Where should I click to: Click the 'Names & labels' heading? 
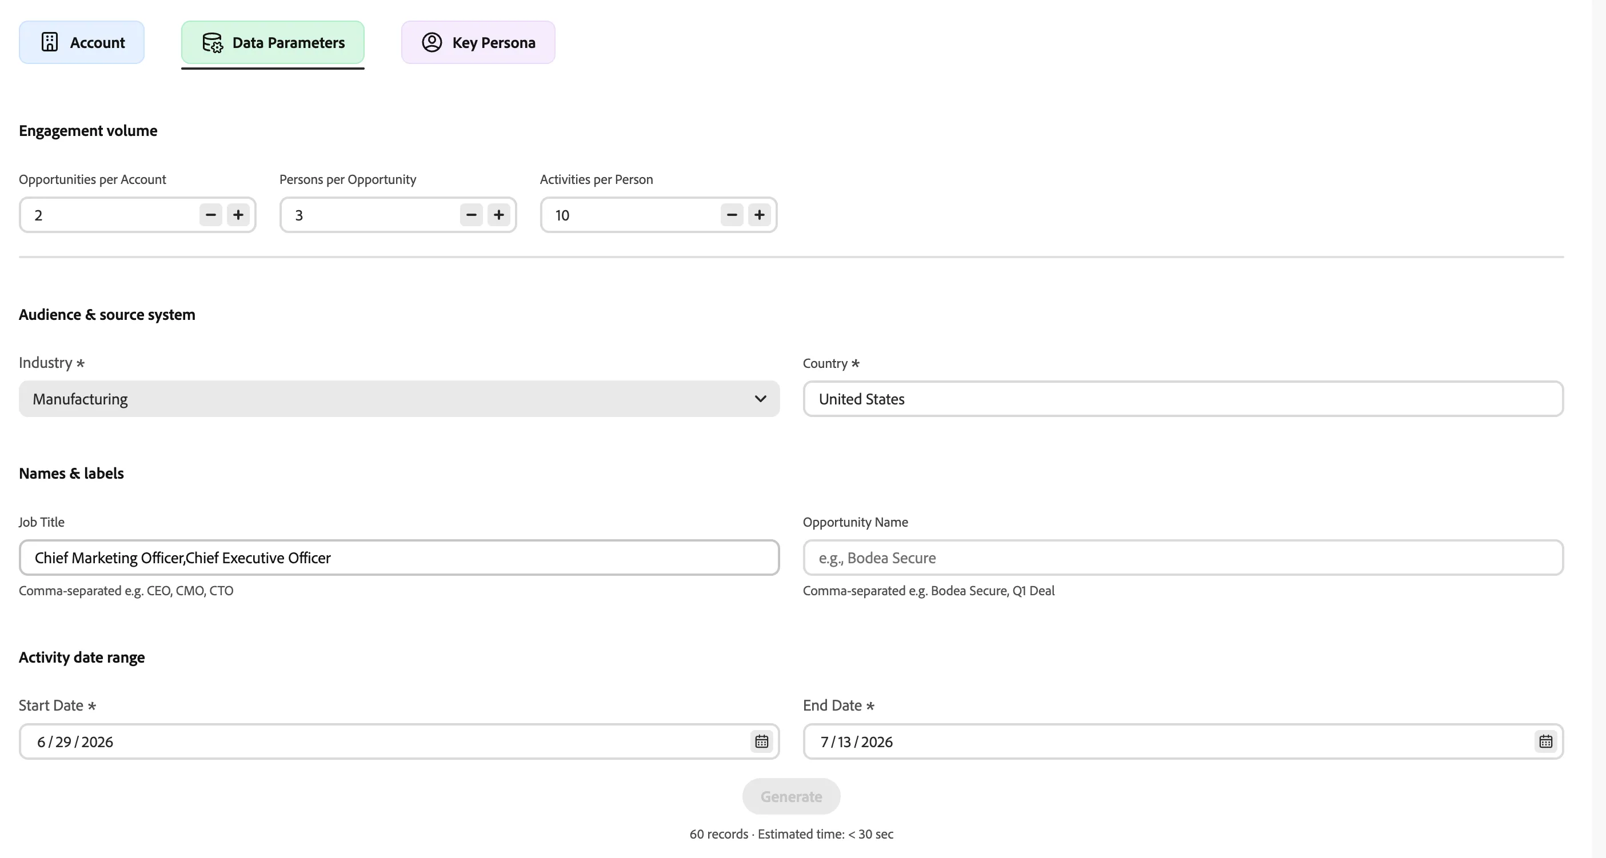click(x=71, y=474)
